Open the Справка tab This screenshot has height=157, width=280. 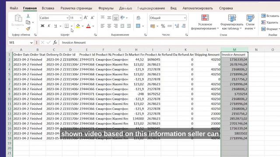(226, 8)
